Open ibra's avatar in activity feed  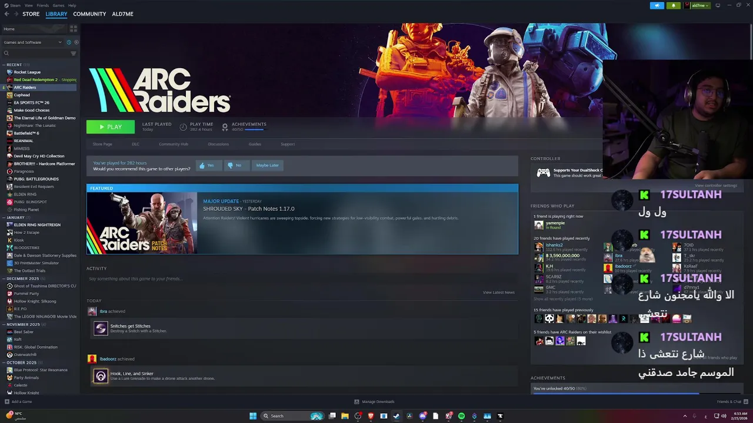92,311
